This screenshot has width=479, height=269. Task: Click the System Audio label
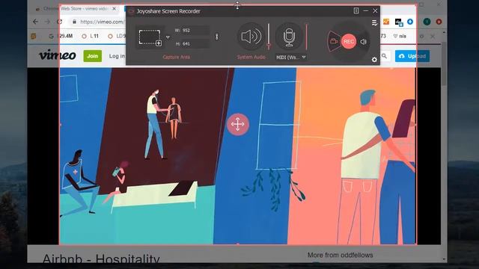pyautogui.click(x=251, y=57)
